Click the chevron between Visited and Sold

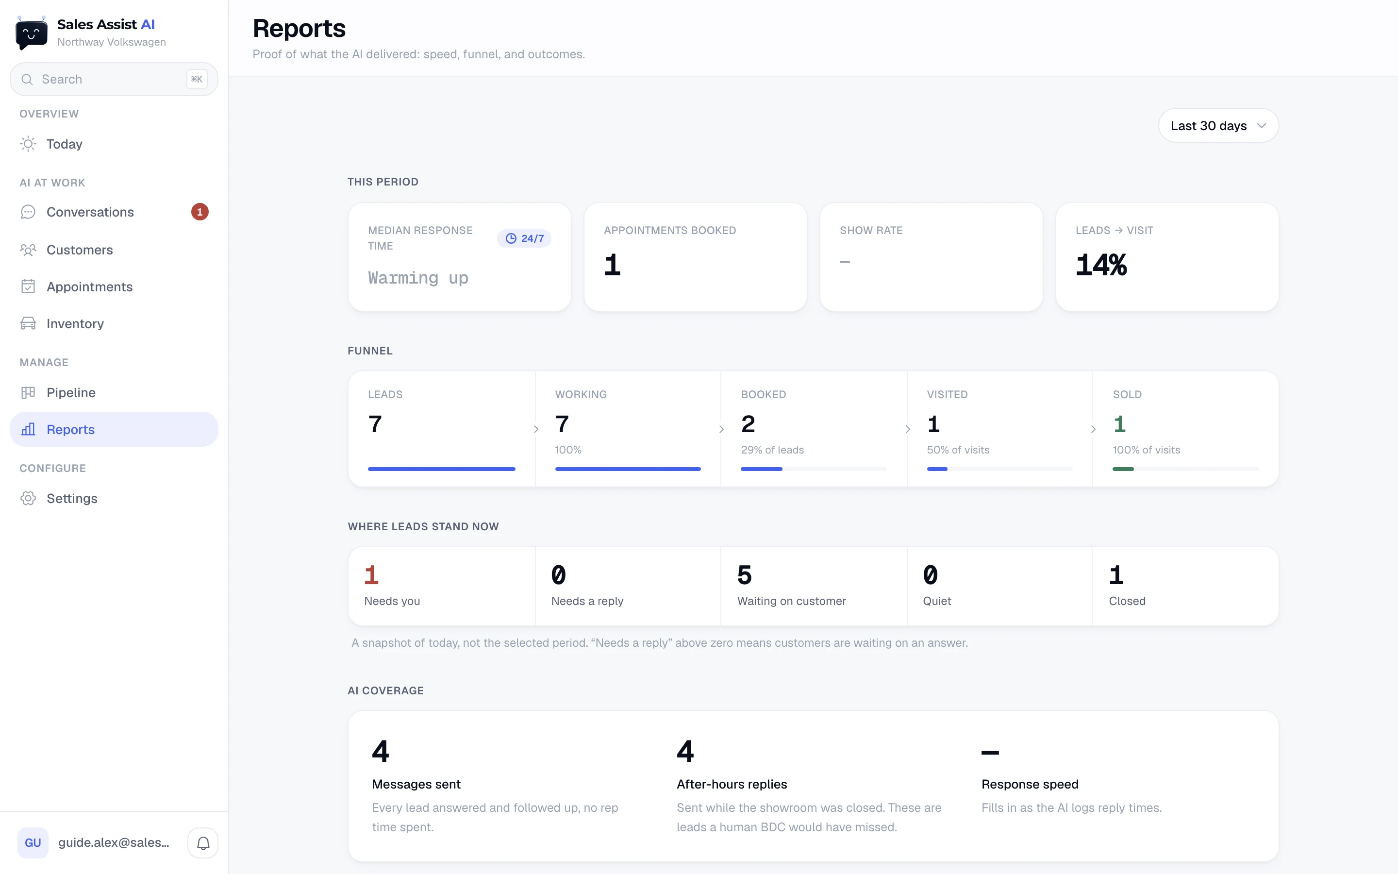click(1093, 429)
